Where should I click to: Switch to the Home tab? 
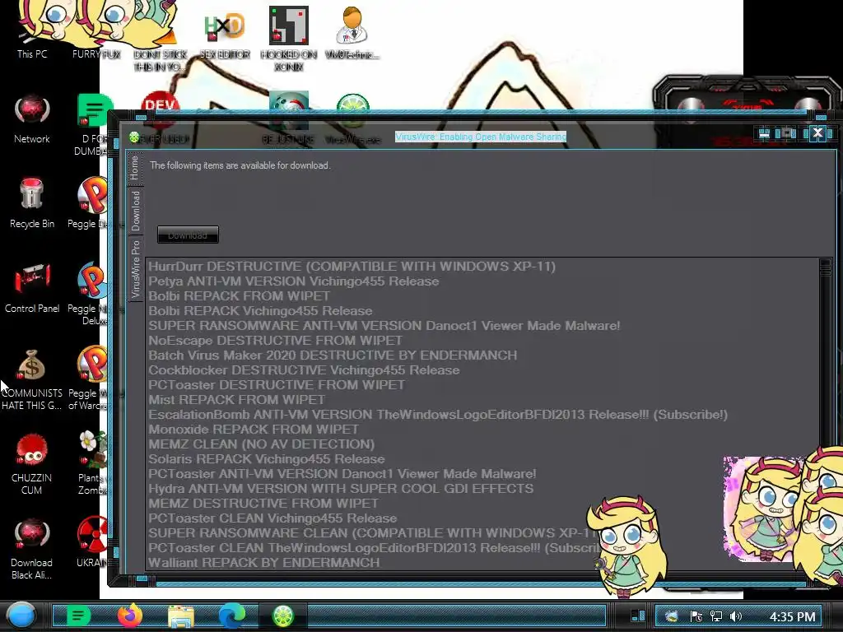pyautogui.click(x=134, y=168)
